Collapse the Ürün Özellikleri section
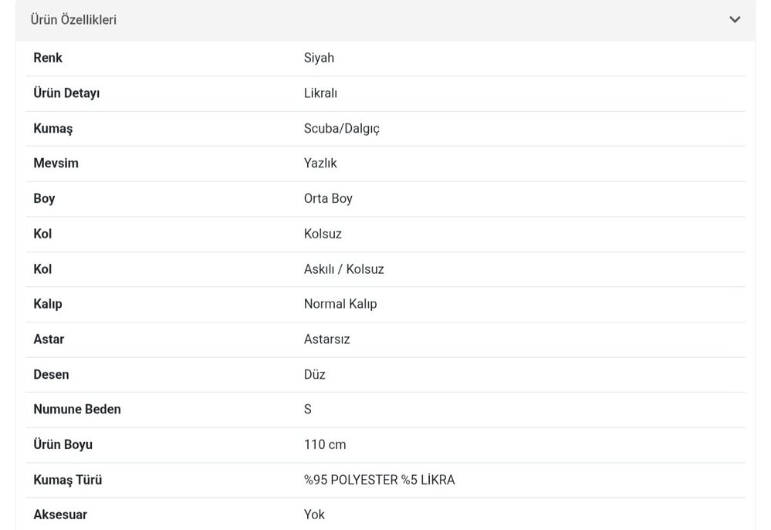The width and height of the screenshot is (771, 530). pyautogui.click(x=384, y=19)
